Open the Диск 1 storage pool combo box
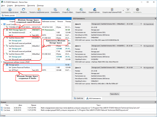The width and height of the screenshot is (157, 117). [x=117, y=46]
